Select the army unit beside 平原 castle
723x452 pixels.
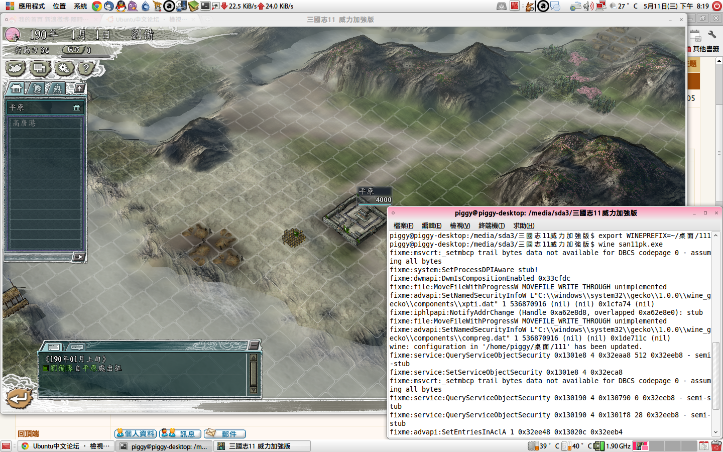(294, 237)
